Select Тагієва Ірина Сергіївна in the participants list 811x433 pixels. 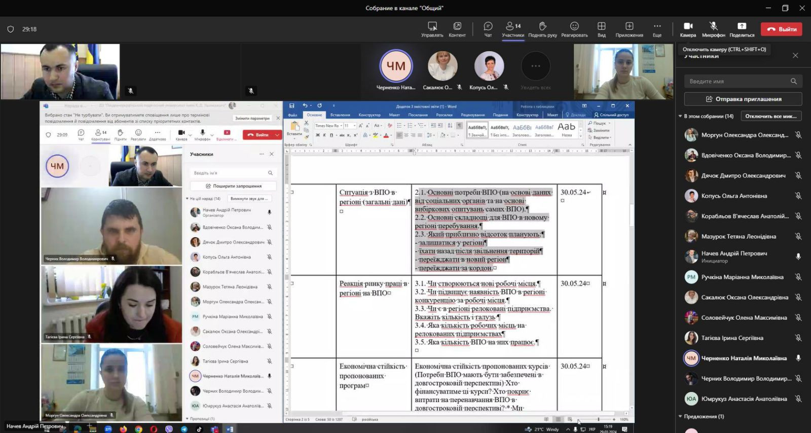click(732, 338)
